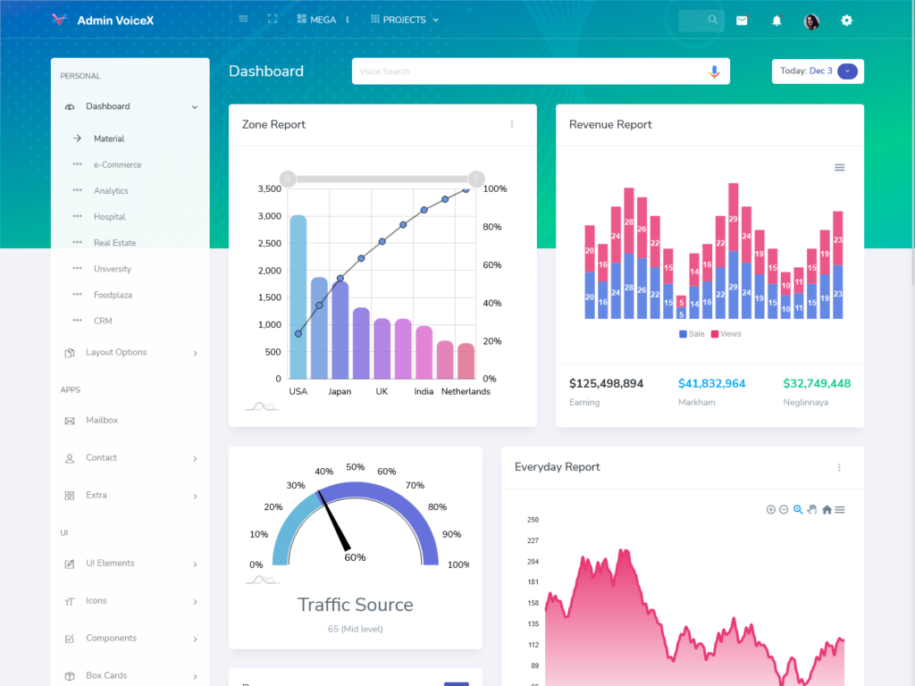Click the UI Elements edit icon
This screenshot has width=915, height=686.
pos(70,564)
